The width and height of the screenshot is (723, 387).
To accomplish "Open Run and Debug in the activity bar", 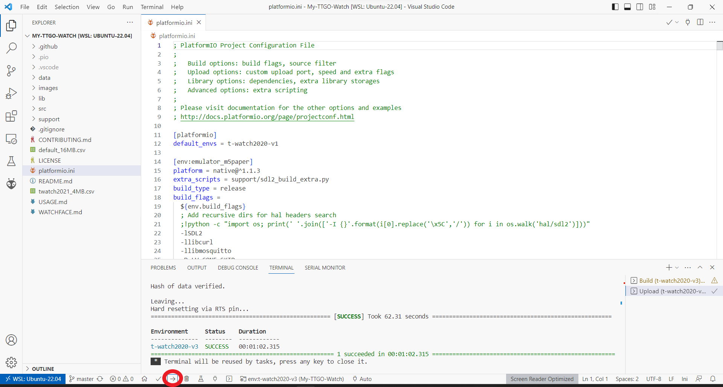I will click(11, 93).
